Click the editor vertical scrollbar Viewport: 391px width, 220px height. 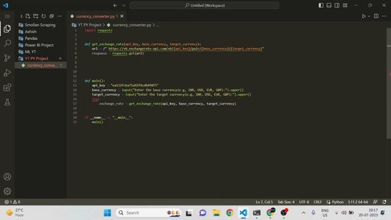389,83
